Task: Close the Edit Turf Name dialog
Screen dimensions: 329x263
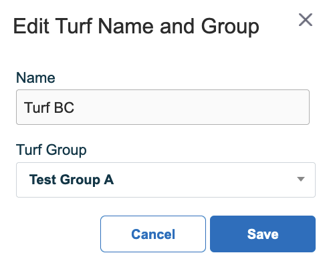Action: pyautogui.click(x=306, y=20)
